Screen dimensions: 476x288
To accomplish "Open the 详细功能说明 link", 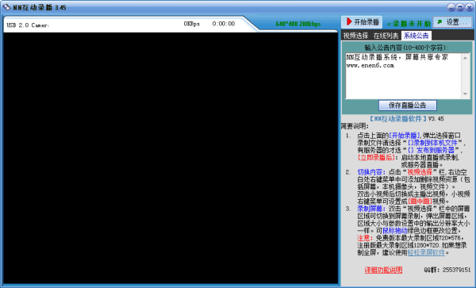I will point(383,270).
